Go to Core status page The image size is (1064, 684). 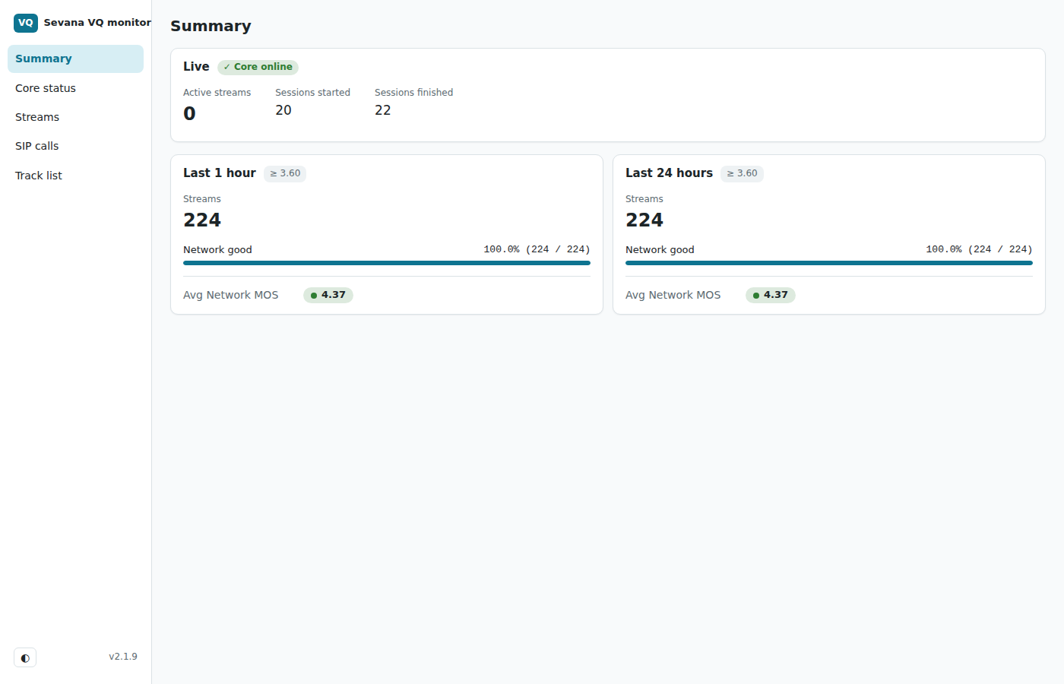[x=75, y=88]
